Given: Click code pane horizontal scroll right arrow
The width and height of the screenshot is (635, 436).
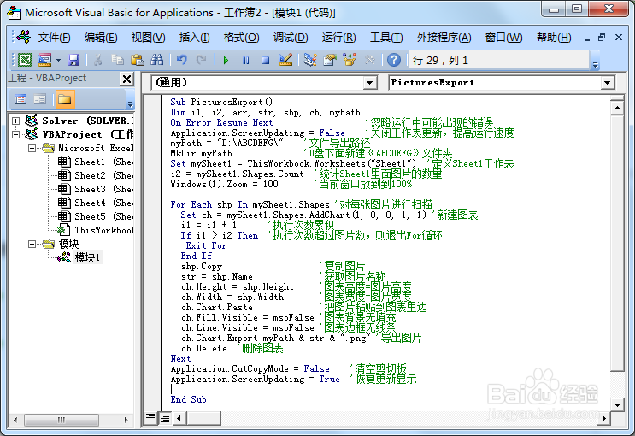Looking at the screenshot, I should coord(604,418).
